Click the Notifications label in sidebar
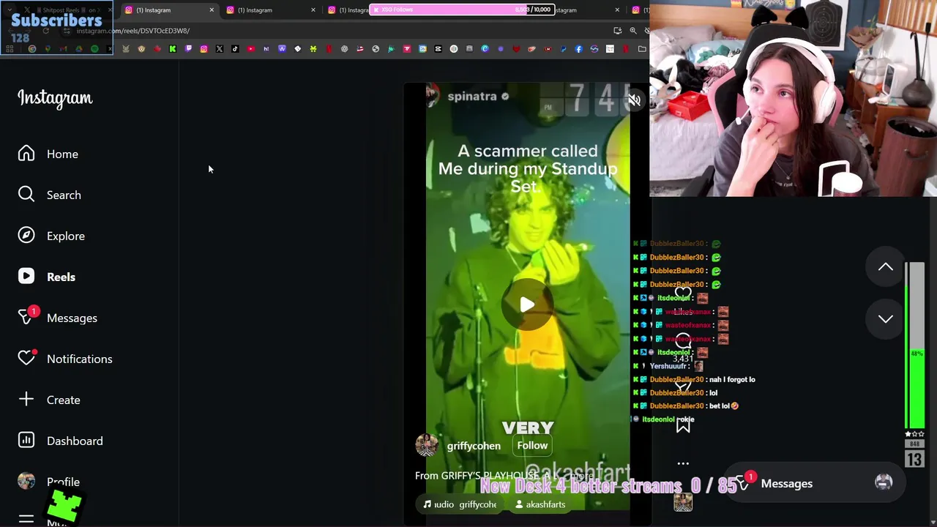This screenshot has height=527, width=937. (x=80, y=359)
